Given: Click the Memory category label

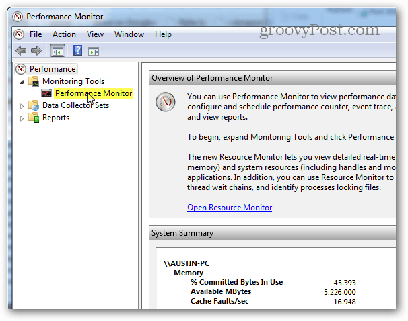Looking at the screenshot, I should (189, 273).
